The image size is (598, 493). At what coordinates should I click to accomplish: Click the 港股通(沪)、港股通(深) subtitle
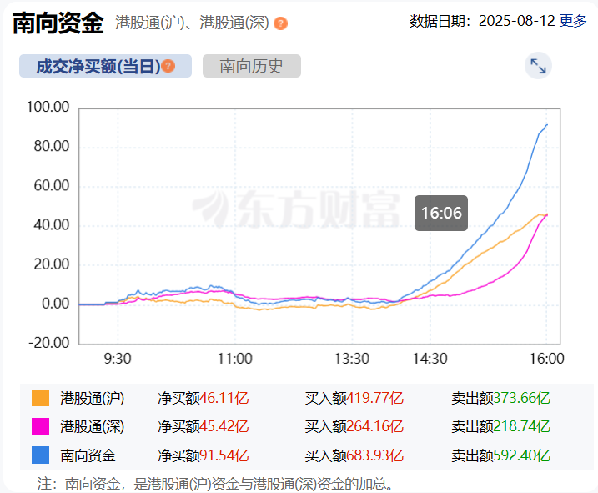[x=192, y=23]
